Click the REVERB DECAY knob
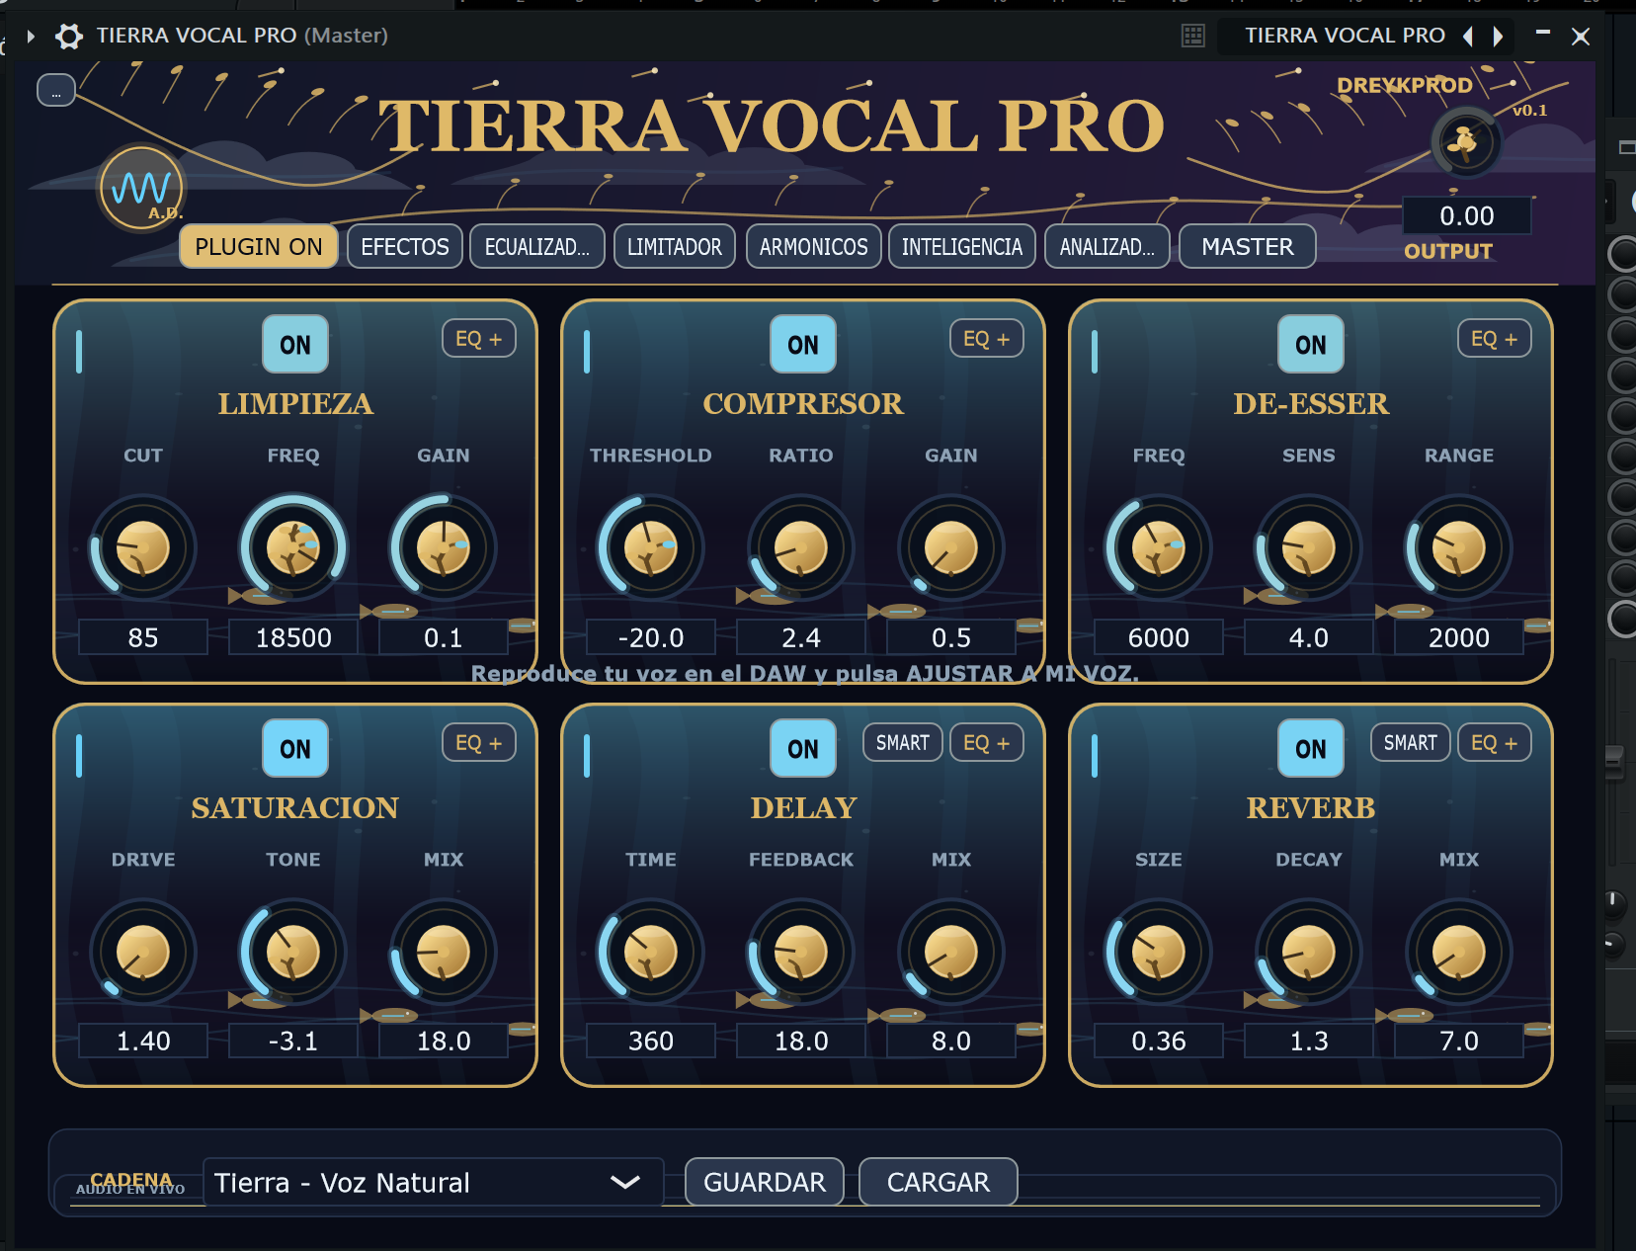The image size is (1636, 1251). click(1309, 952)
